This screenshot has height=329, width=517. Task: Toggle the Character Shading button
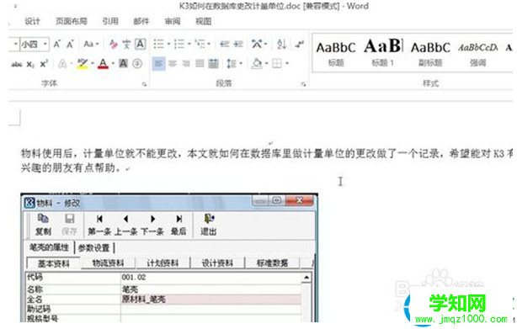point(123,63)
